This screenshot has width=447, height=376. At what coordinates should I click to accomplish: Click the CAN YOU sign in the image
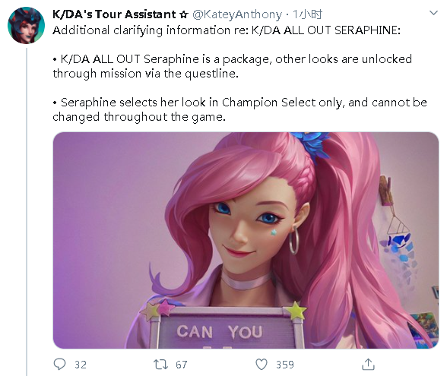click(220, 332)
